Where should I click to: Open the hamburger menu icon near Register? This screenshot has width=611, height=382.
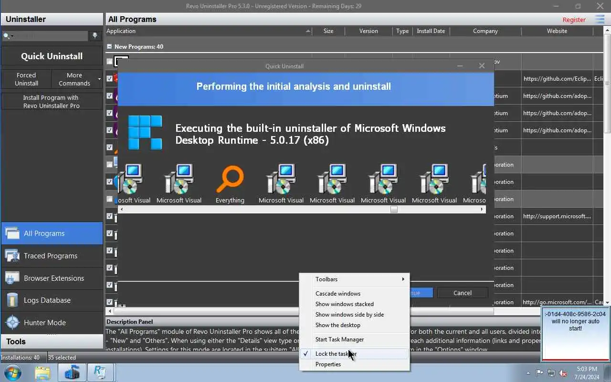tap(600, 20)
